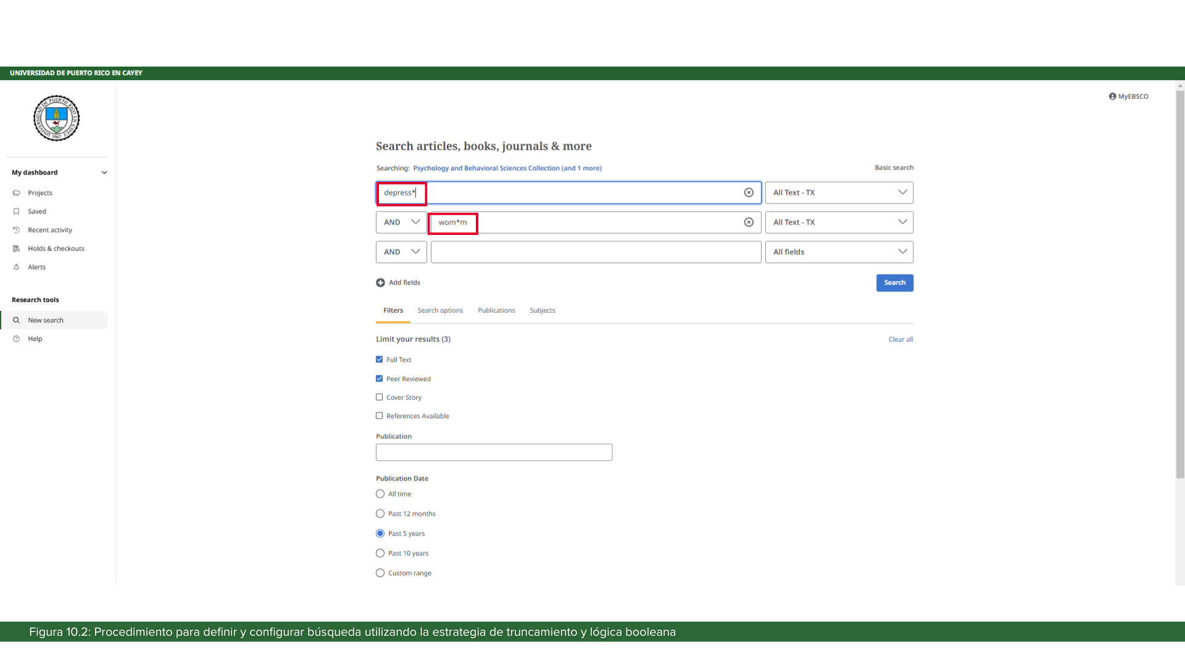Click the MyEBSCO account icon
The width and height of the screenshot is (1185, 666).
pos(1112,96)
